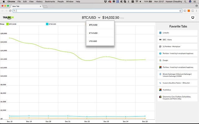Toggle the green BTC/USD legend swatch
199x124 pixels.
click(7, 24)
